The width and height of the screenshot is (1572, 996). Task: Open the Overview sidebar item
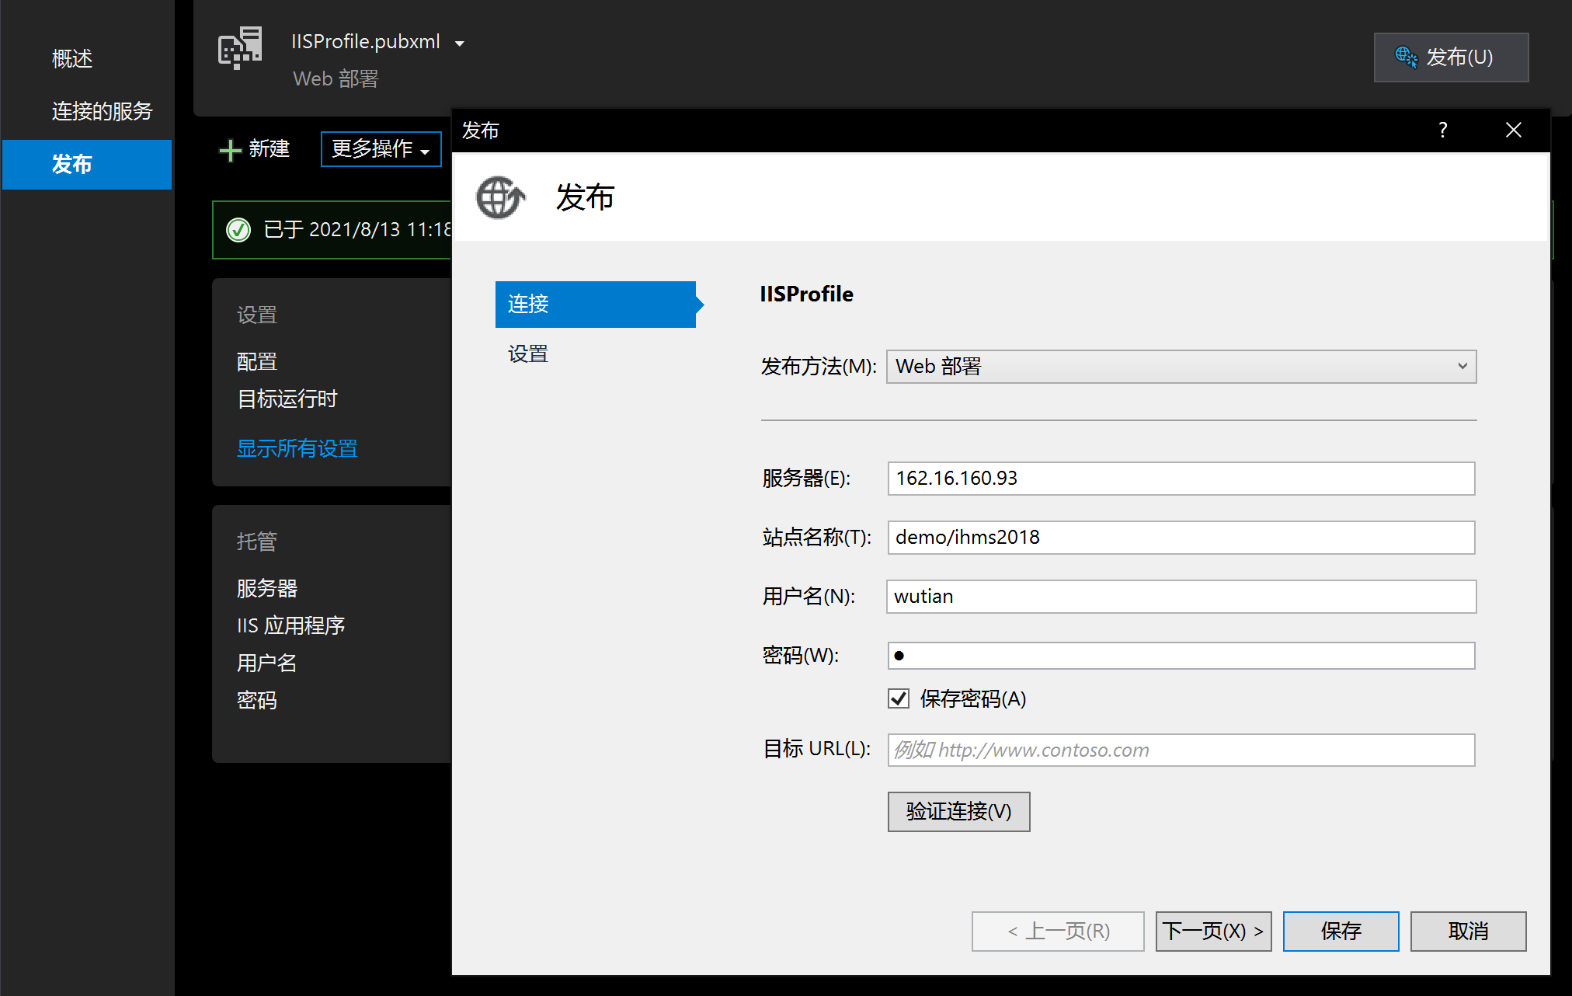(72, 59)
